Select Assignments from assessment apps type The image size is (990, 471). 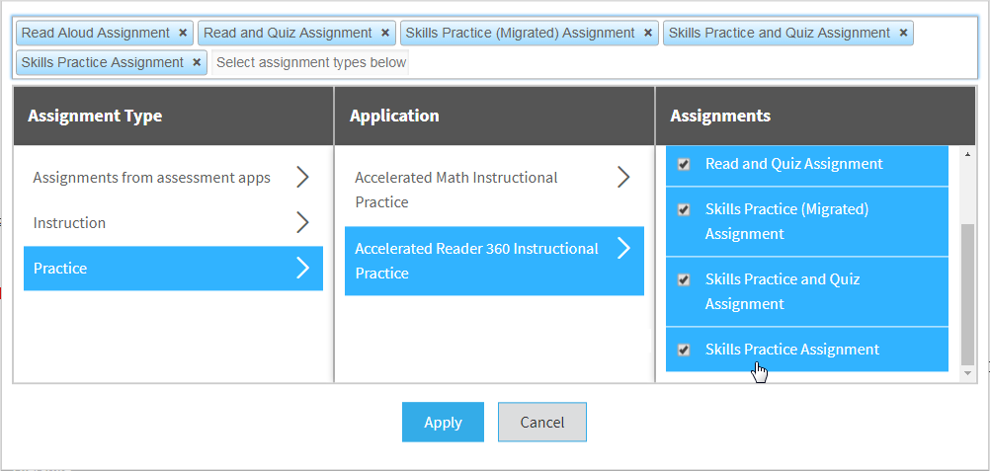[173, 178]
